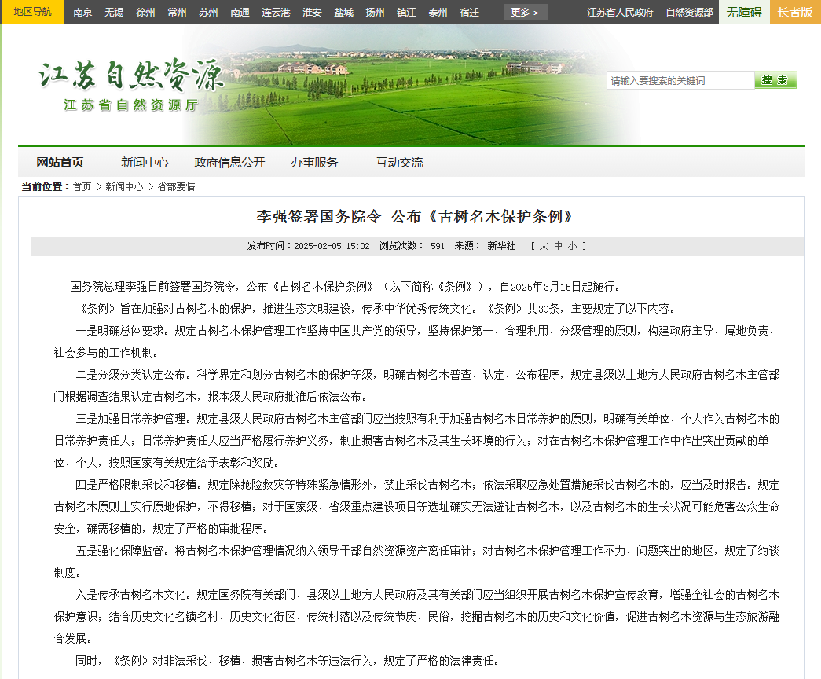Open the 地区导航 region navigation tab

coord(33,12)
